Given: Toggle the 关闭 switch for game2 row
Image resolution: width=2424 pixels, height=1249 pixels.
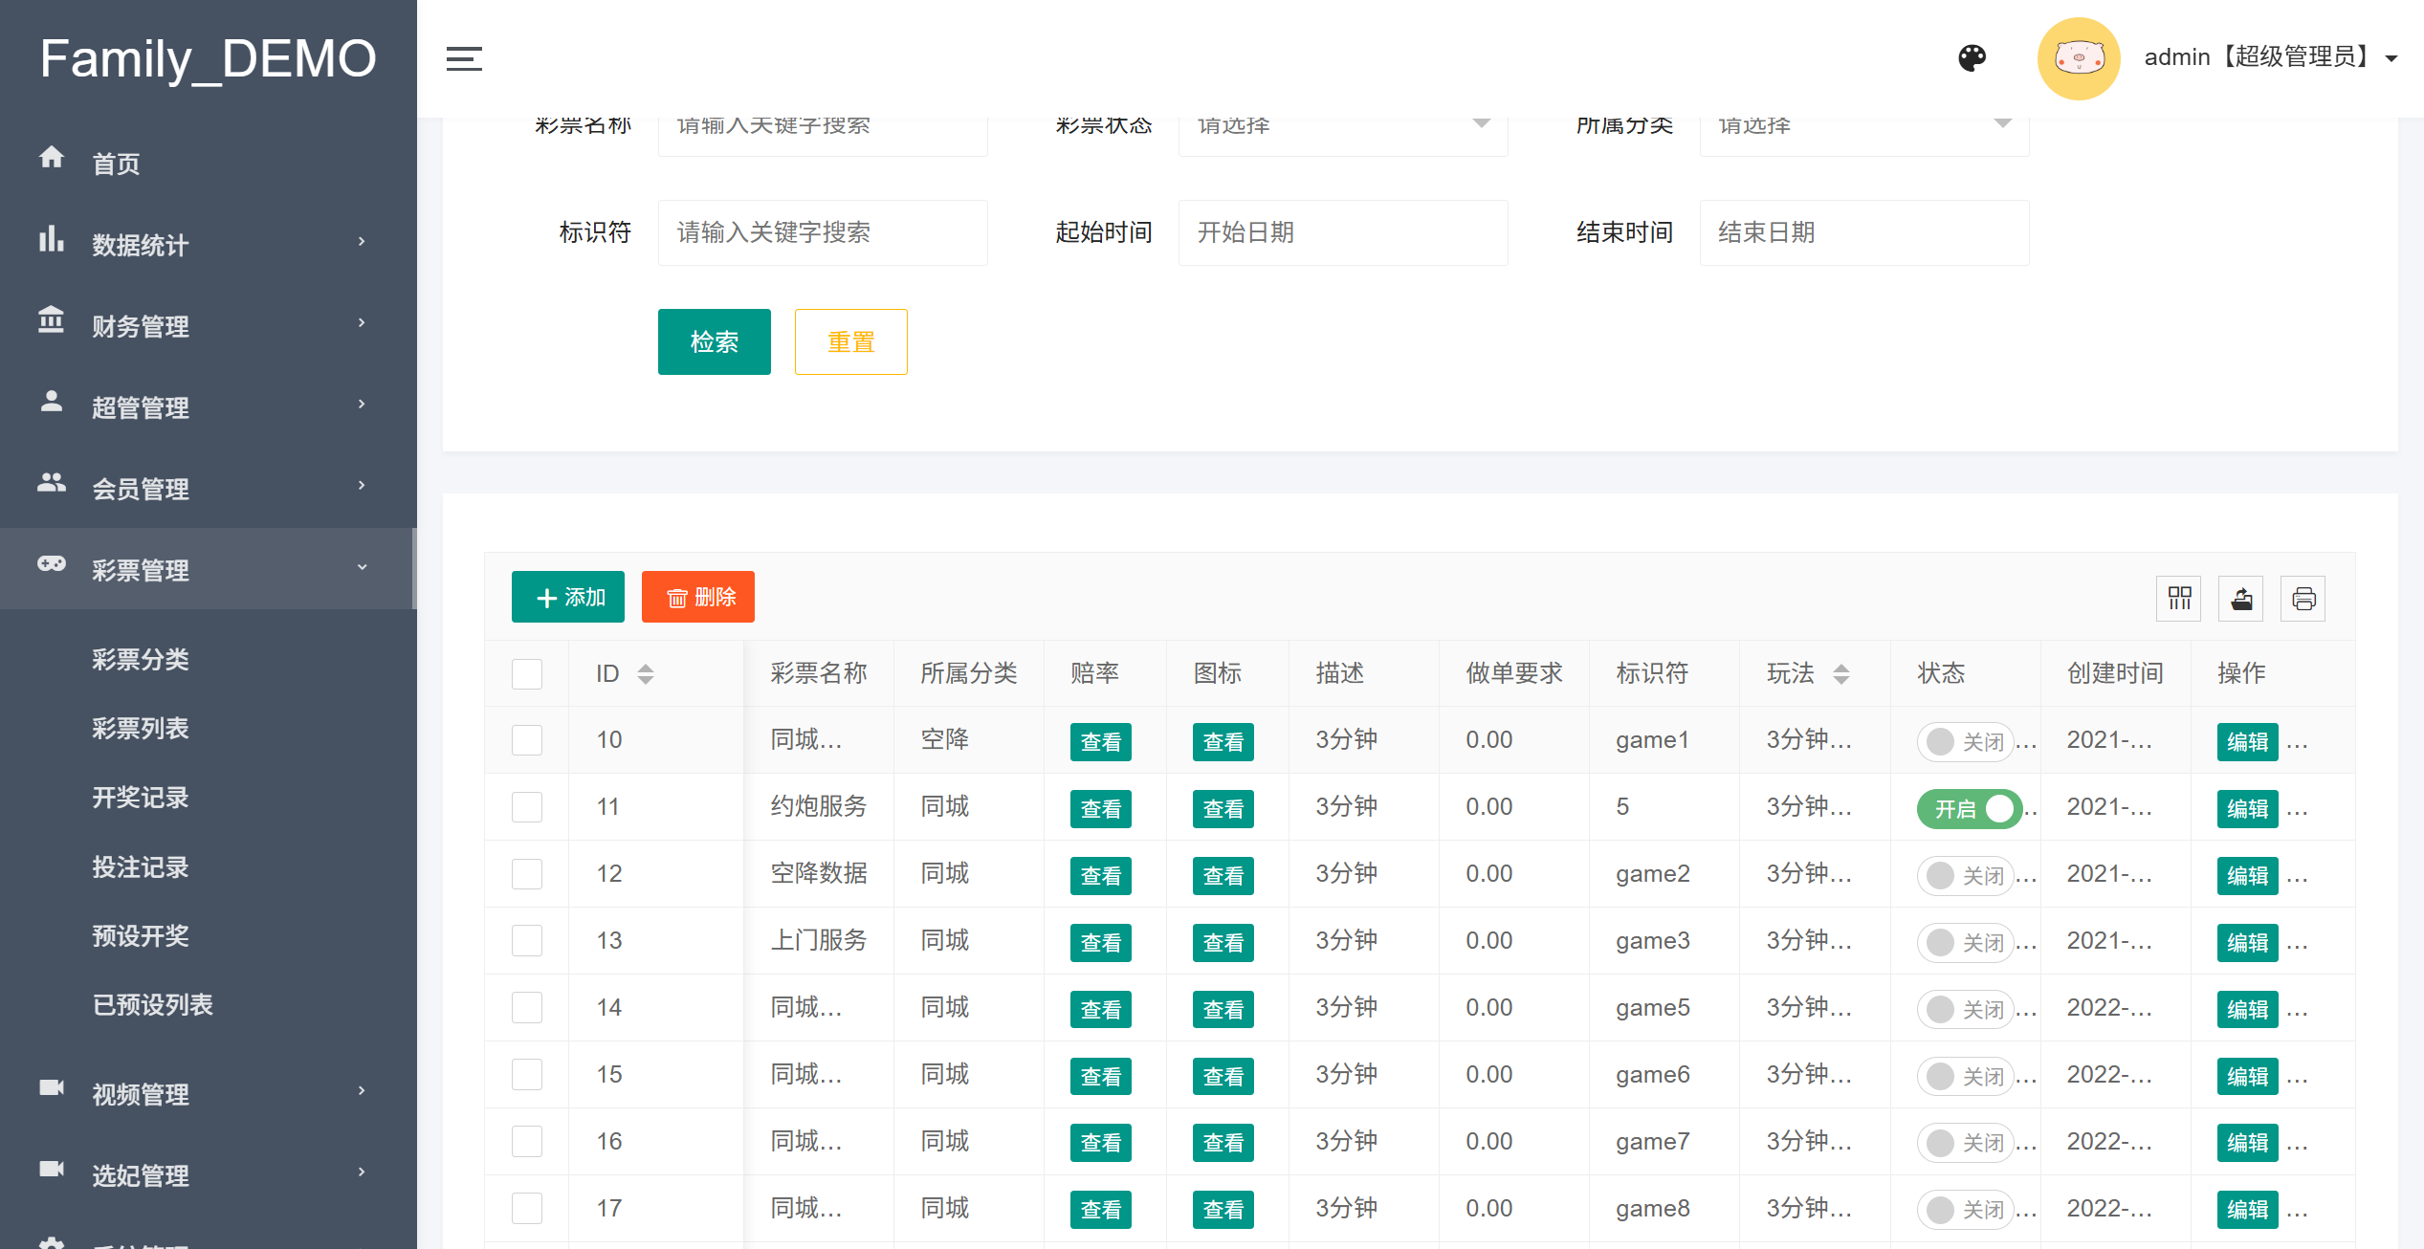Looking at the screenshot, I should pos(1965,876).
